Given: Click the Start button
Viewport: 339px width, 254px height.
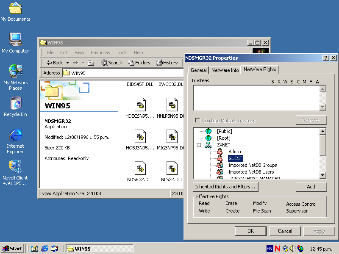Looking at the screenshot, I should pyautogui.click(x=13, y=248).
